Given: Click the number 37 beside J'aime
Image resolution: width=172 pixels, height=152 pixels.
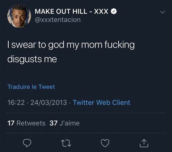Looking at the screenshot, I should pos(53,123).
